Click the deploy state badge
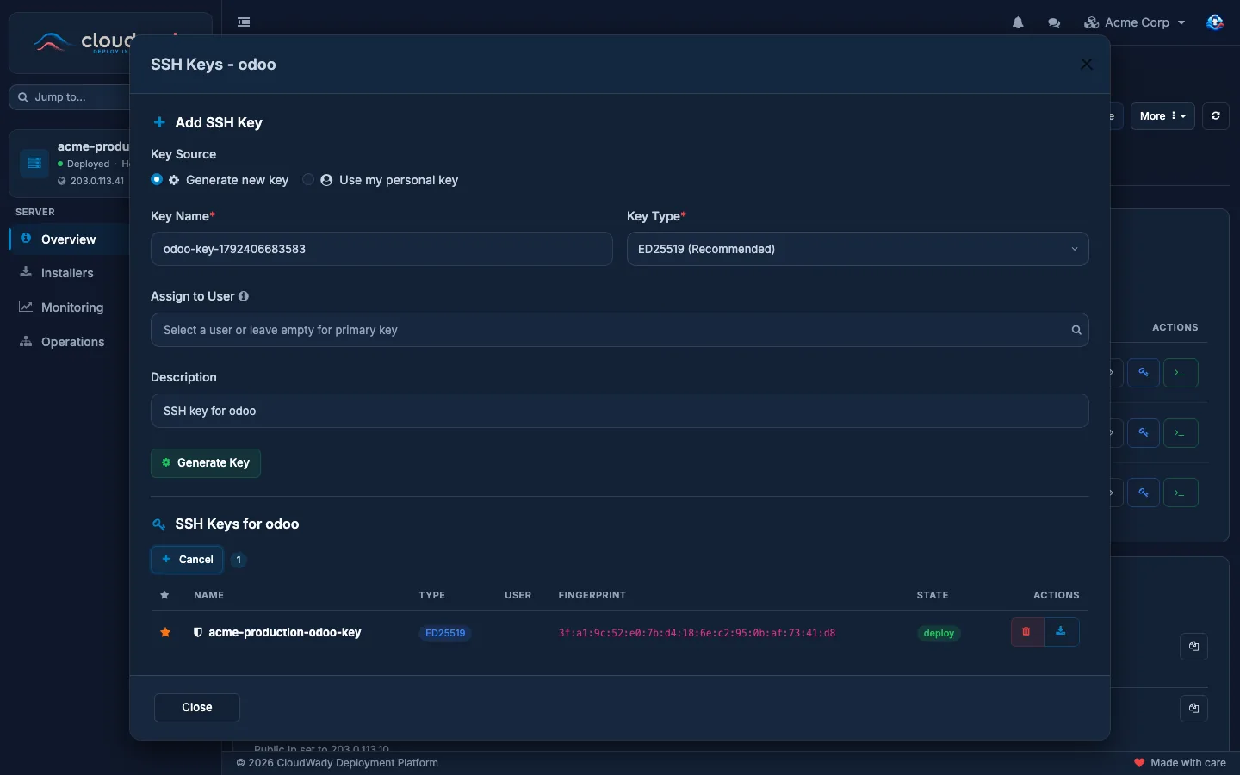 click(x=939, y=633)
